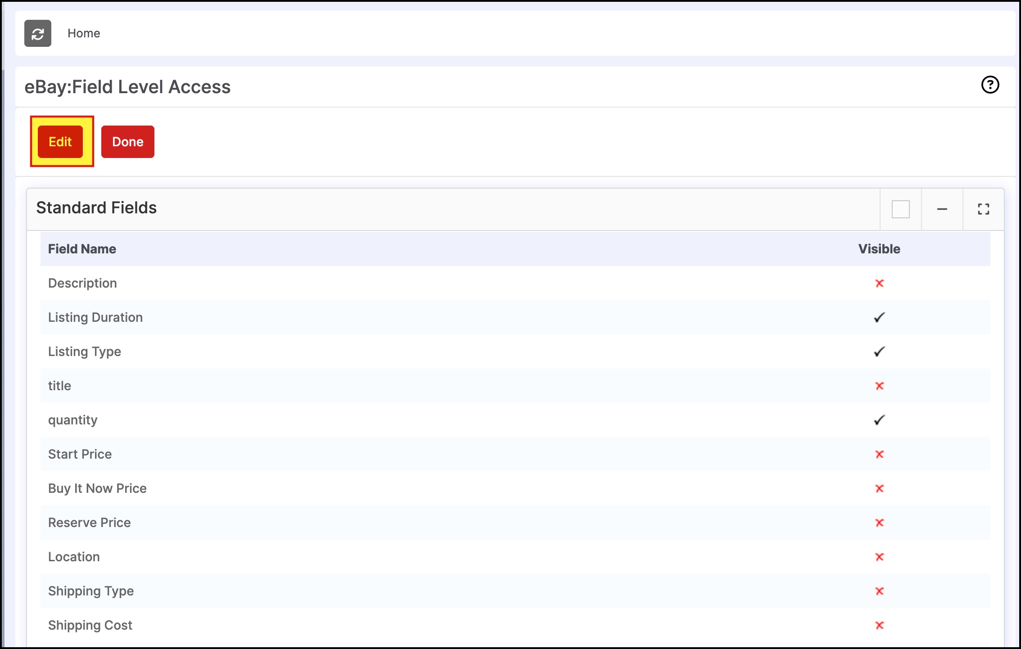Click the checkmark for Listing Type
The height and width of the screenshot is (649, 1021).
879,352
